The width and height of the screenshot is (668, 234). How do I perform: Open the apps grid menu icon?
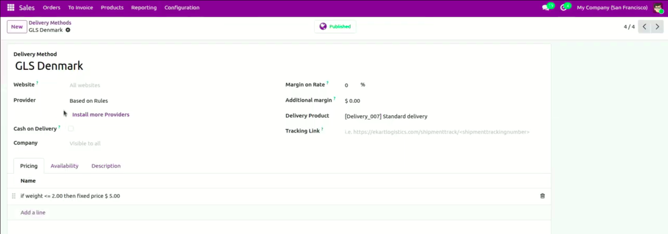(11, 7)
